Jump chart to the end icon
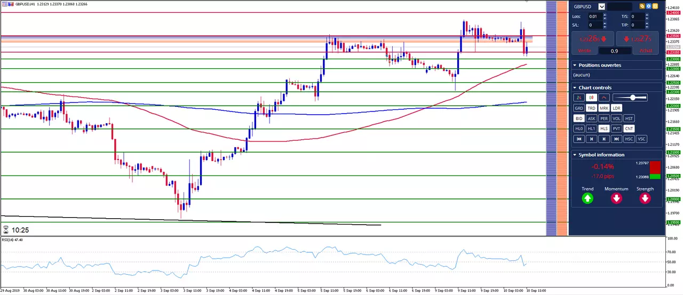Image resolution: width=683 pixels, height=295 pixels. [616, 139]
